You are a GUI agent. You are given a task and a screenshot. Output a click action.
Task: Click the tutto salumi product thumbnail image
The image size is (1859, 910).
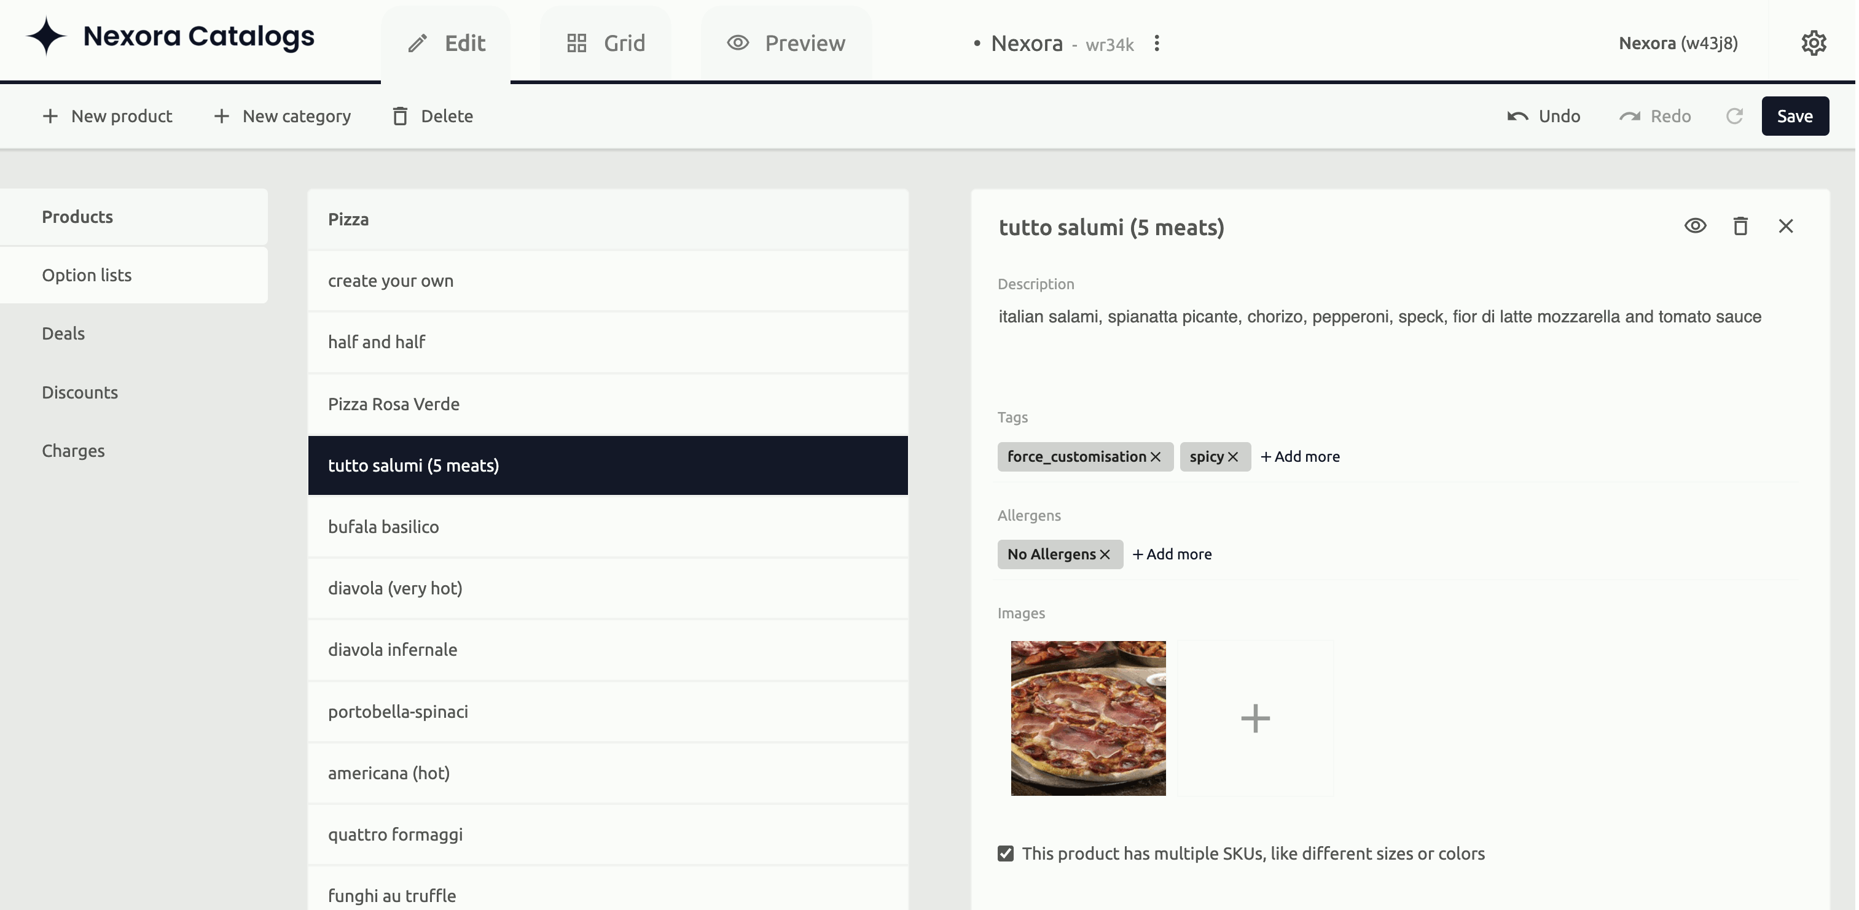[x=1089, y=718]
